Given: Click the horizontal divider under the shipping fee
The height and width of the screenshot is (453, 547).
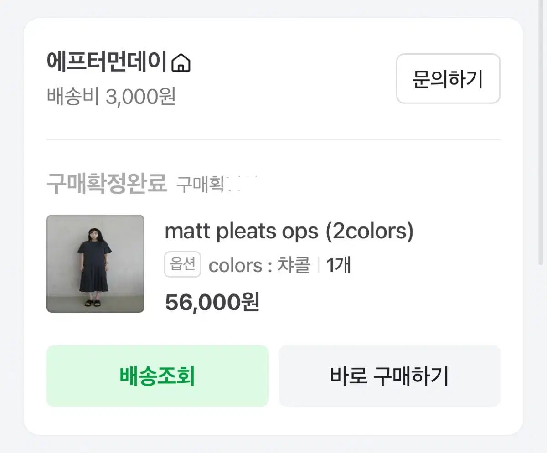Looking at the screenshot, I should pyautogui.click(x=273, y=140).
